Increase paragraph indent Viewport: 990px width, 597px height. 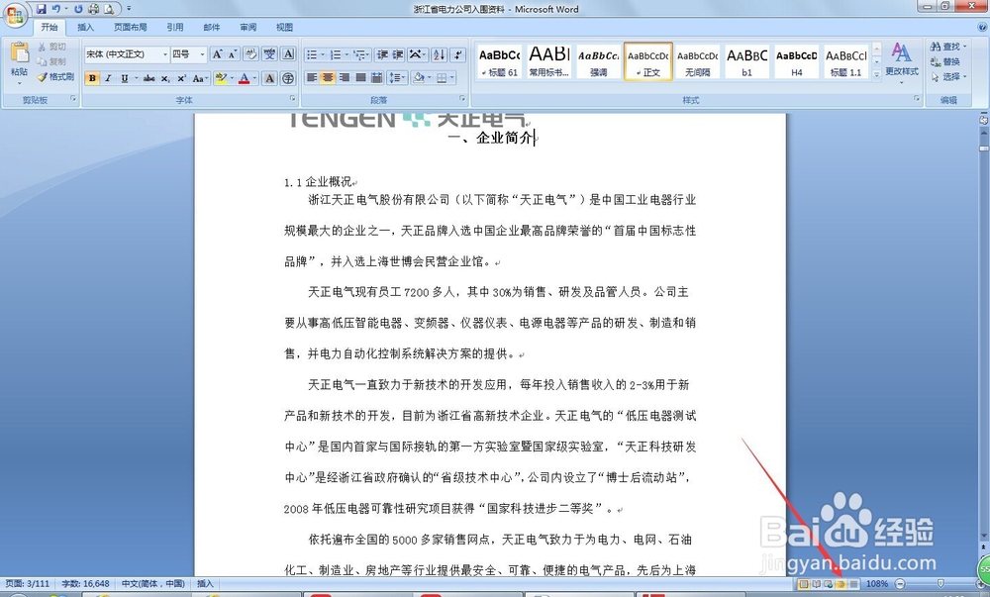(x=398, y=54)
